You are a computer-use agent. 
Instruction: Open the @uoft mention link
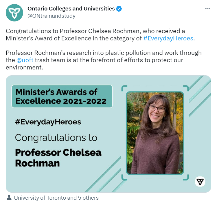click(x=25, y=60)
